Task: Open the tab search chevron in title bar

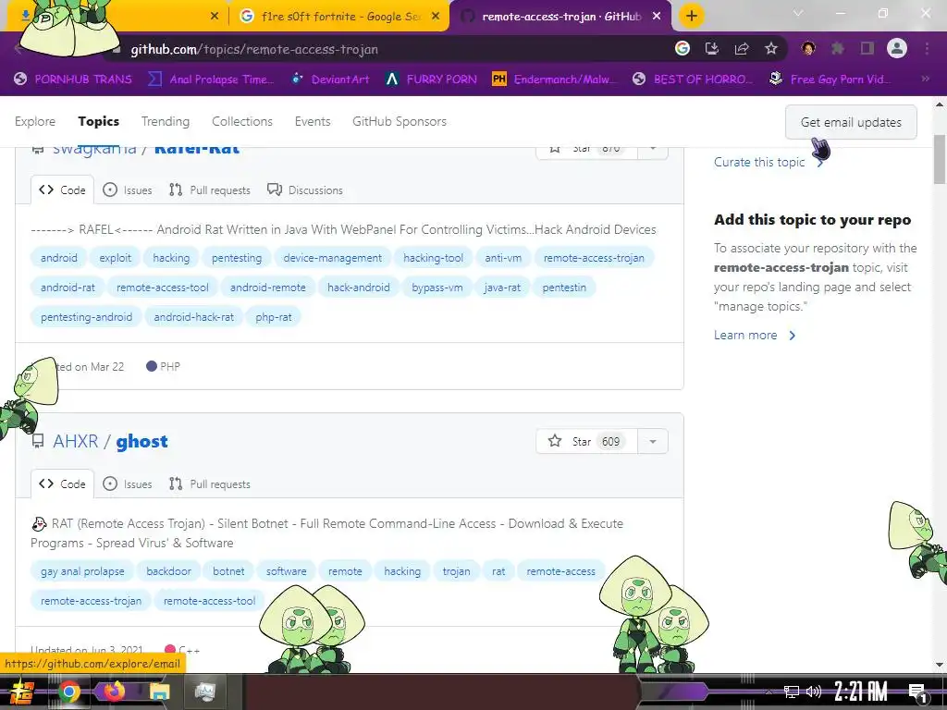Action: [798, 13]
